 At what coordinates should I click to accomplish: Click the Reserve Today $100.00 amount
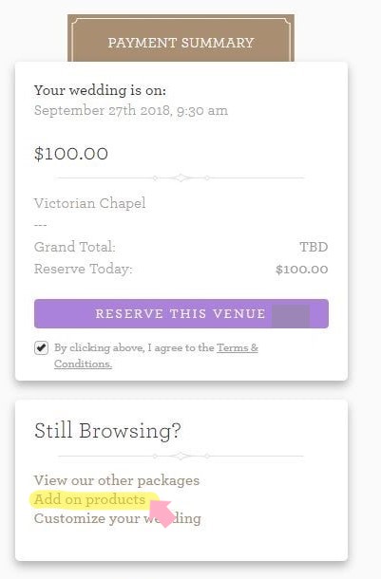[x=302, y=270]
